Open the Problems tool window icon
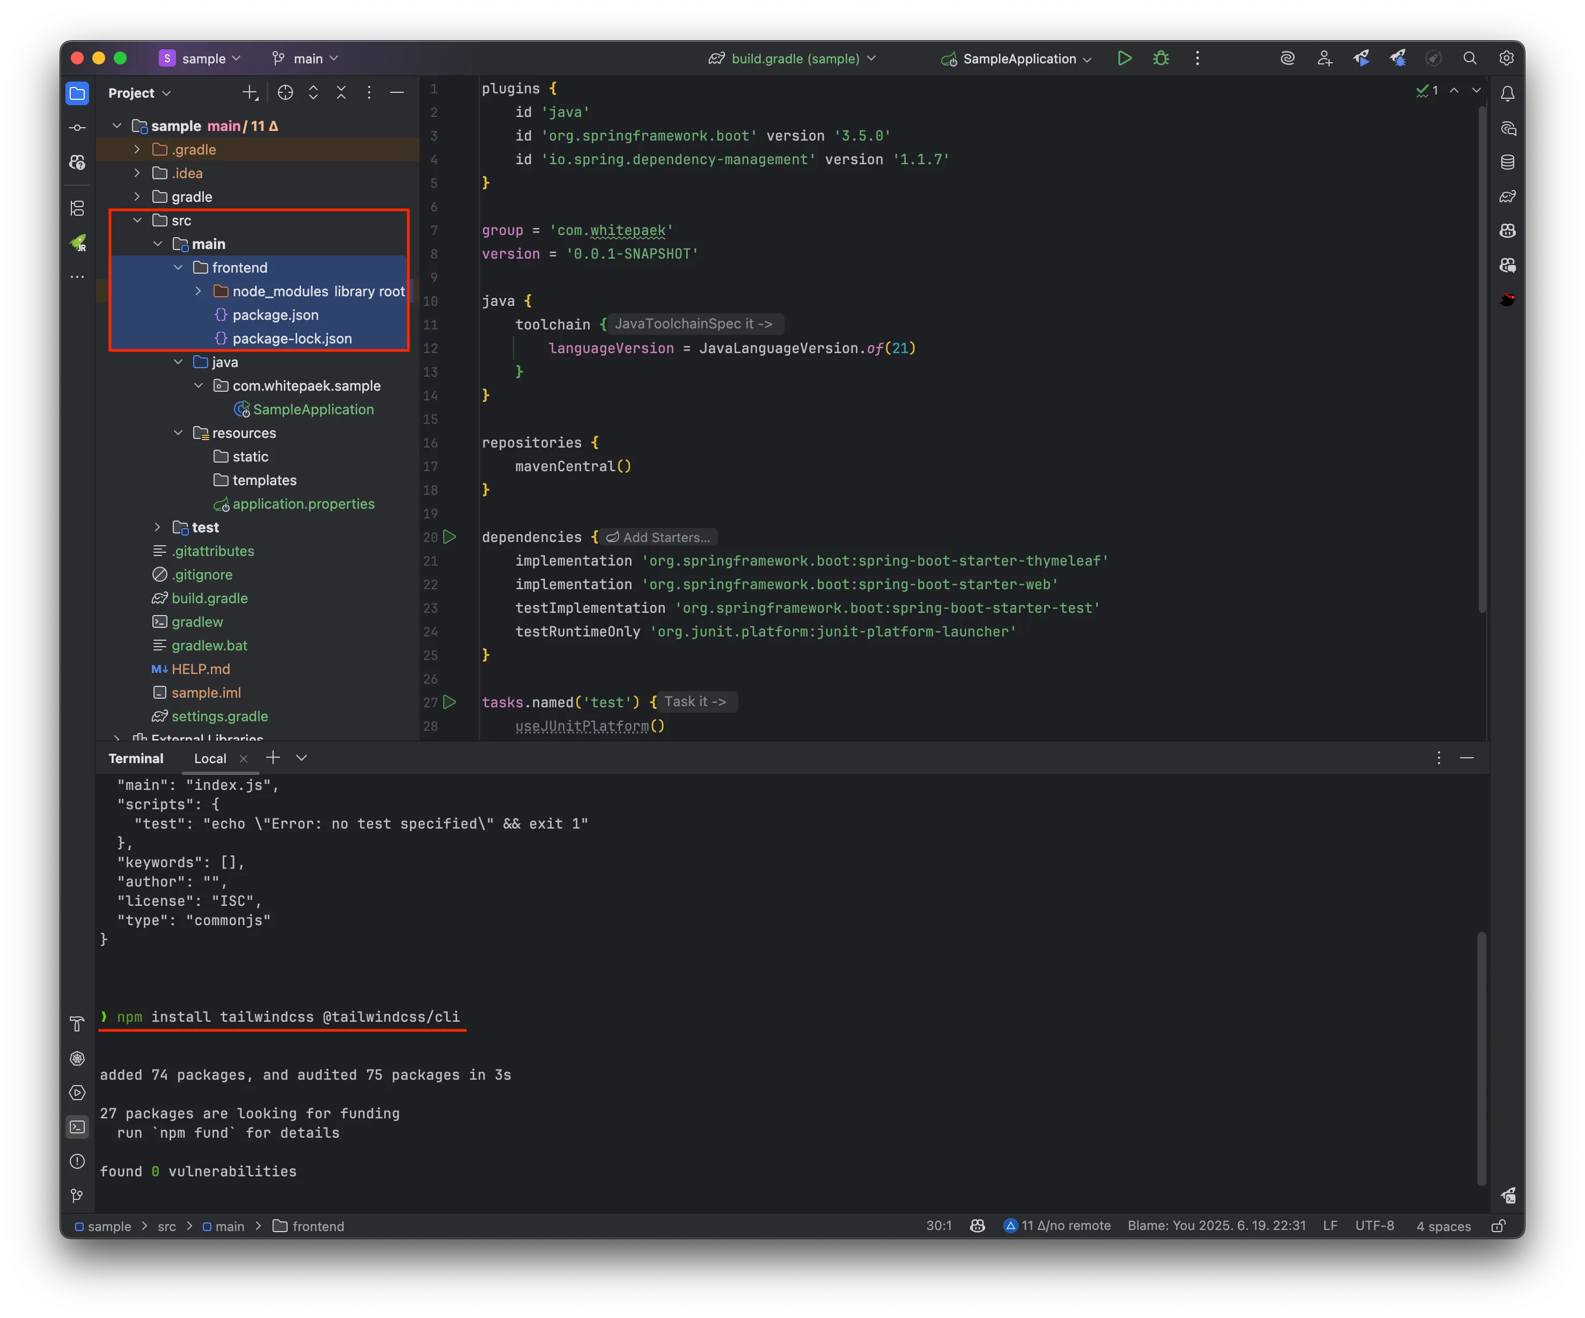Screen dimensions: 1585x1318 click(x=77, y=1161)
